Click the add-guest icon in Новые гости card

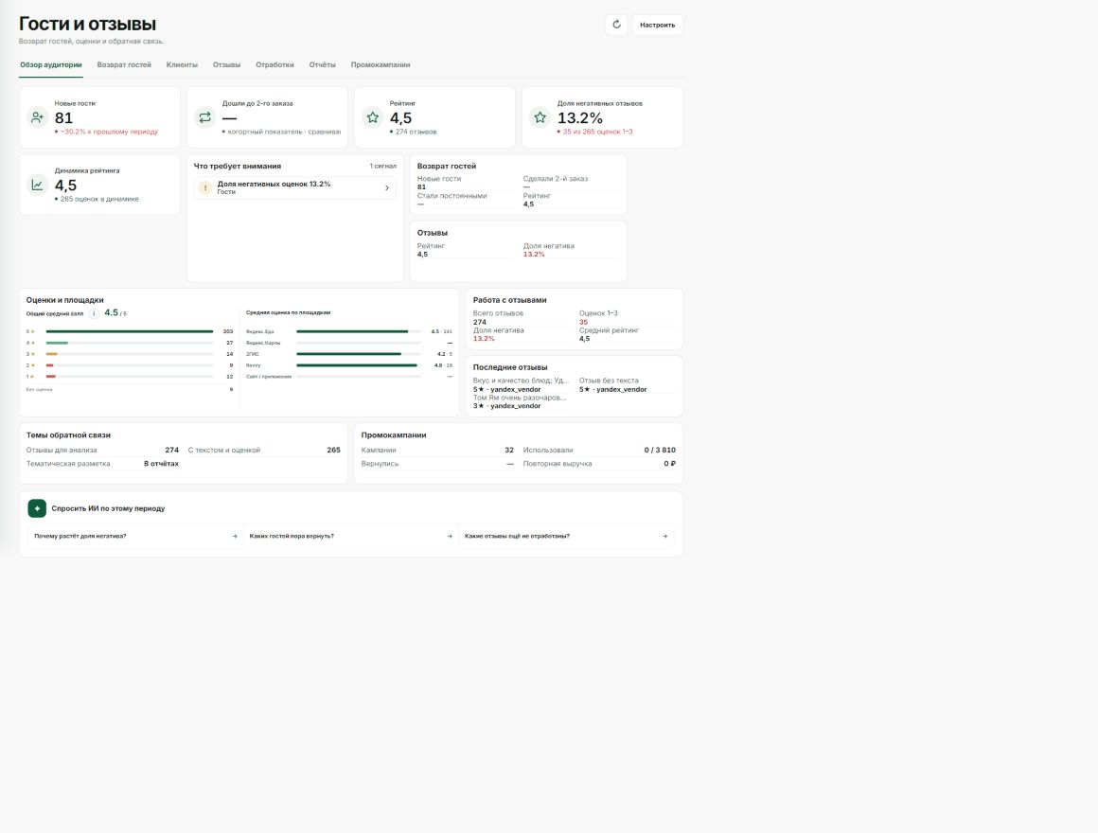coord(37,117)
